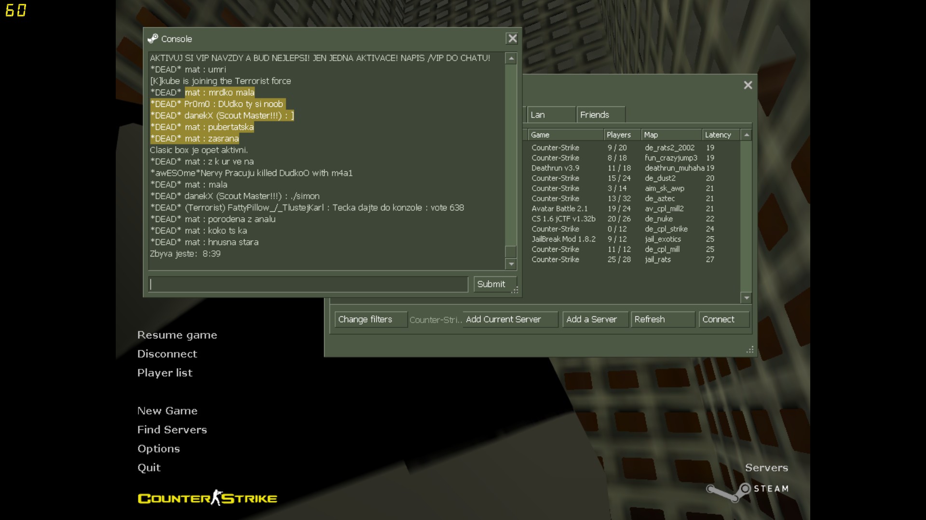
Task: Start a New Game
Action: 167,411
